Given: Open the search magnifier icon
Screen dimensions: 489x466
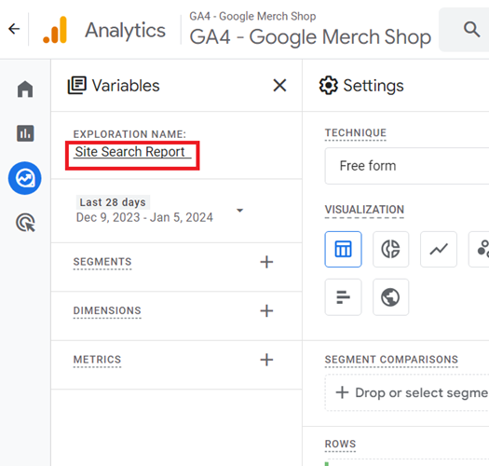Looking at the screenshot, I should pyautogui.click(x=471, y=30).
